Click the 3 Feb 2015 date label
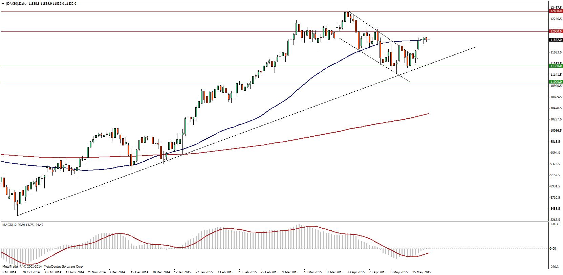Screen dimensions: 563x275 click(225, 272)
